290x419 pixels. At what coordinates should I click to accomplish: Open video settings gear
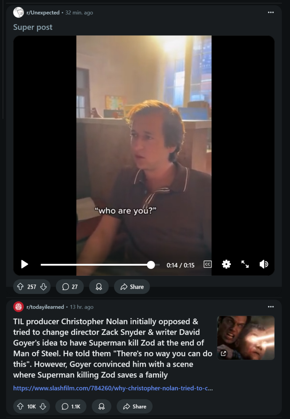pyautogui.click(x=226, y=264)
